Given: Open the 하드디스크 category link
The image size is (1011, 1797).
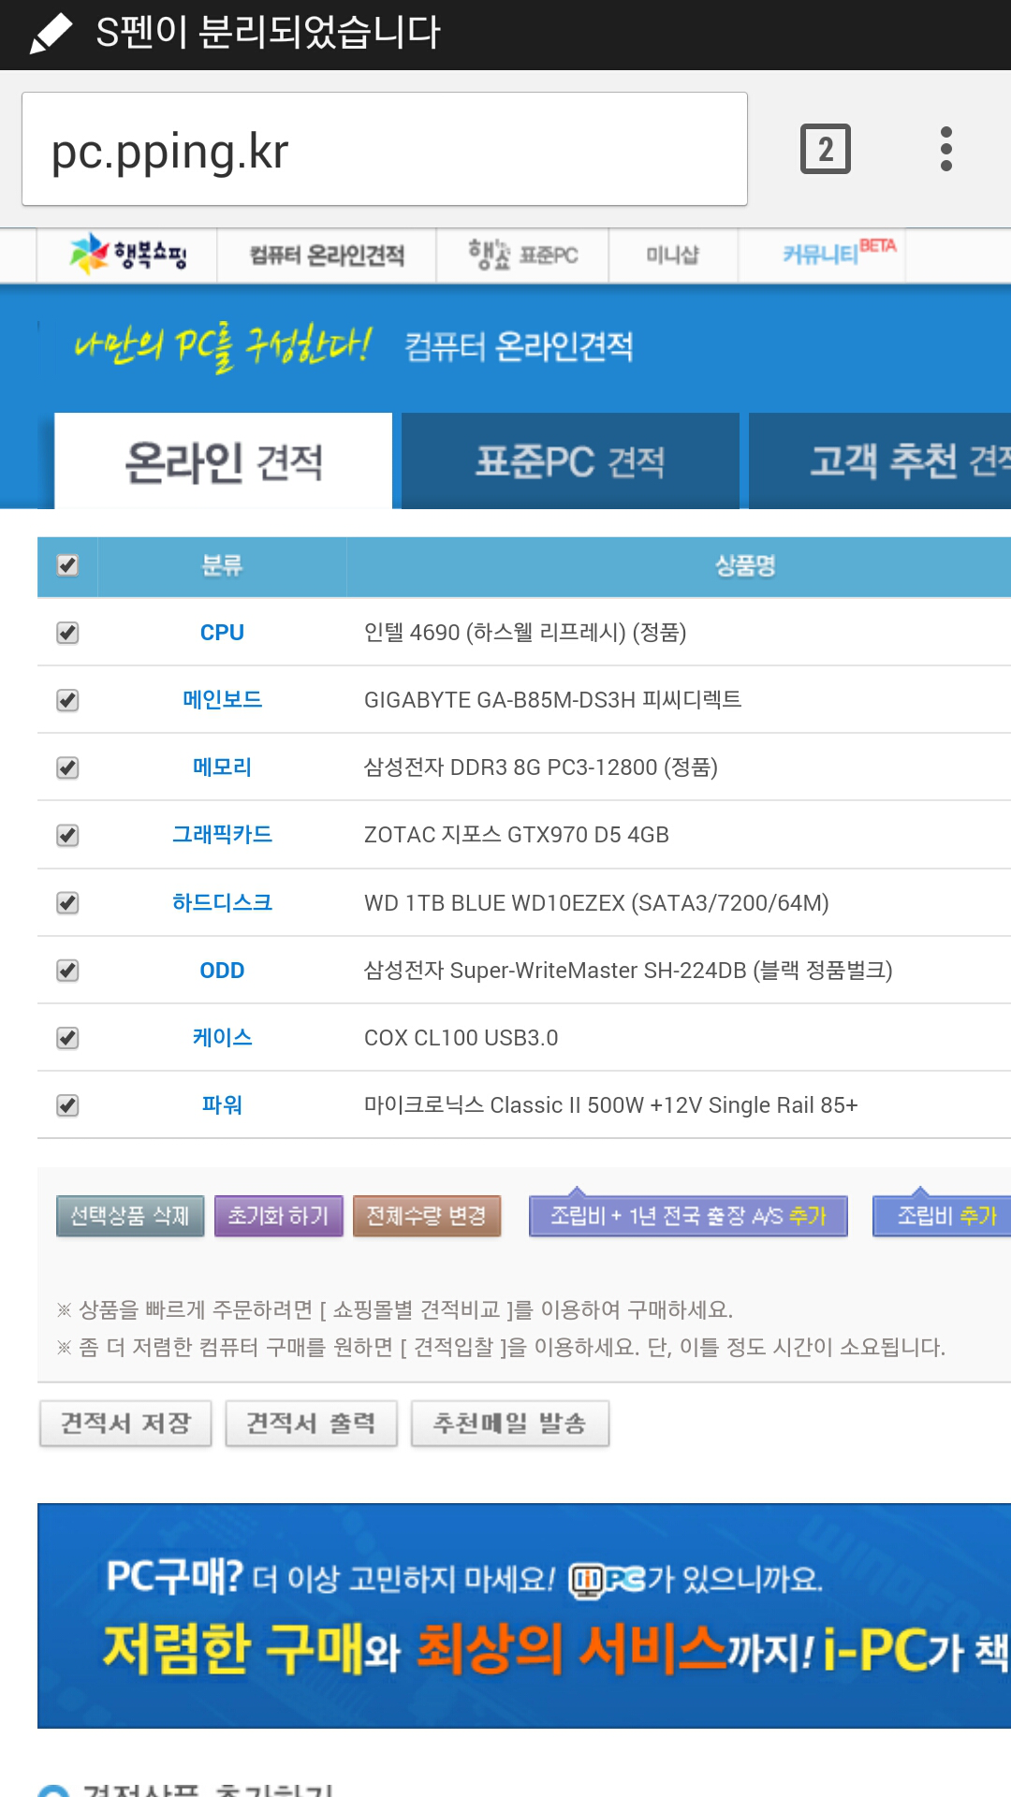Looking at the screenshot, I should coord(222,902).
